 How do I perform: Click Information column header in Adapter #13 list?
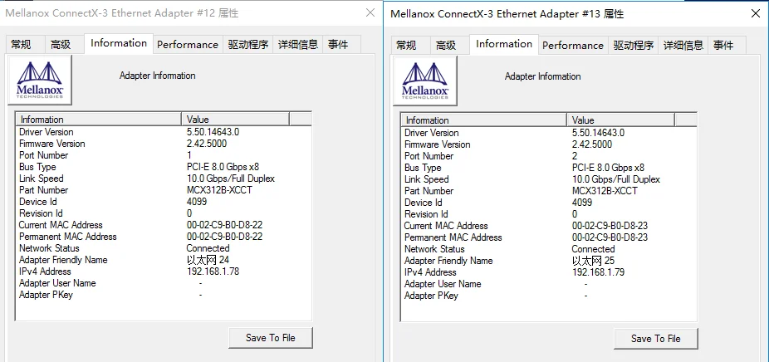(x=484, y=120)
